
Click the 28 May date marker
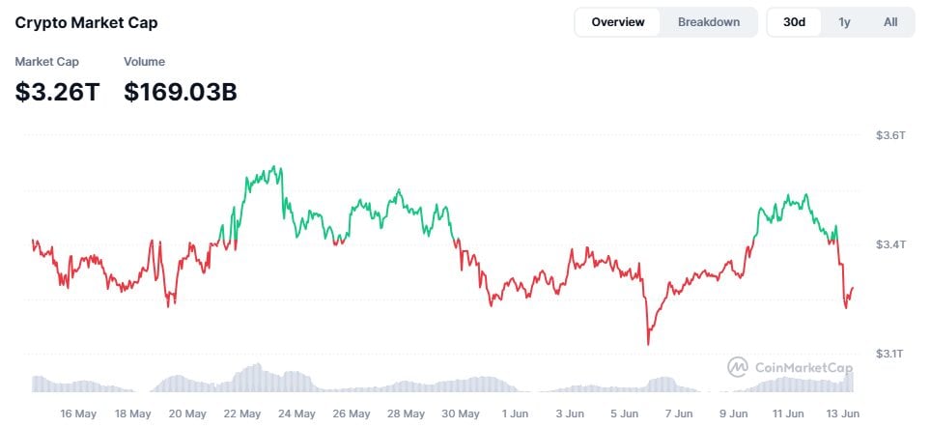407,414
